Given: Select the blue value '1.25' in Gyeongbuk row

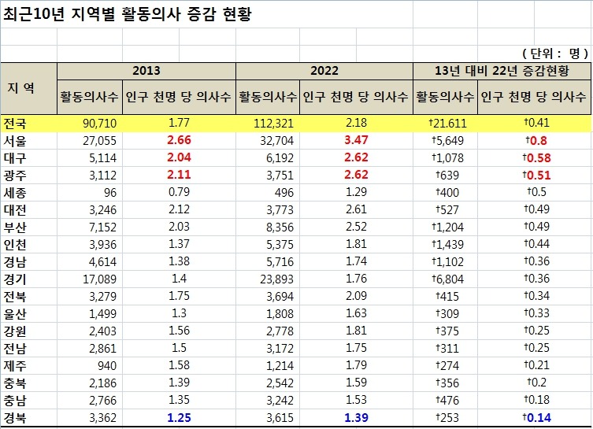Looking at the screenshot, I should pyautogui.click(x=180, y=418).
